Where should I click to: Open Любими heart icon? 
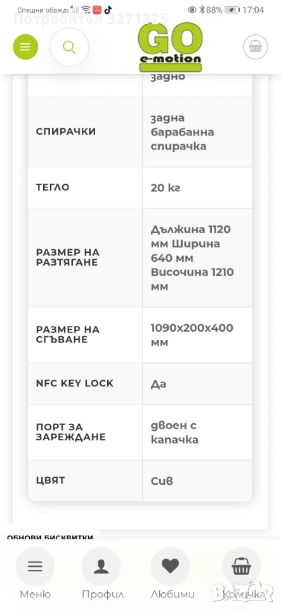pyautogui.click(x=171, y=566)
